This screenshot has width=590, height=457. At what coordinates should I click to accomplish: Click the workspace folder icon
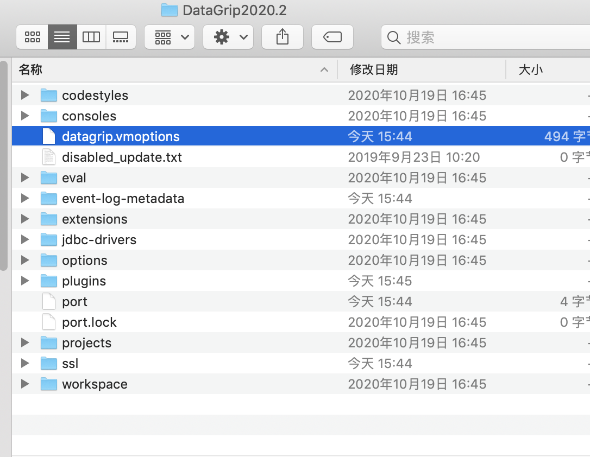tap(49, 384)
